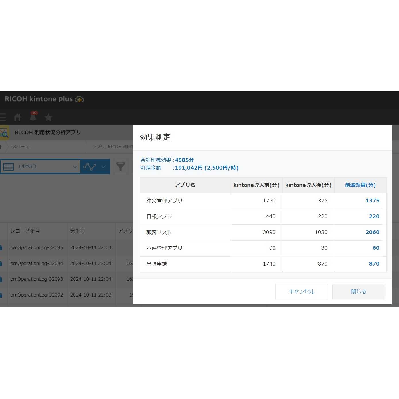Open the hamburger menu icon

(3, 117)
